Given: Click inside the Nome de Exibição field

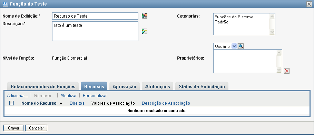Looking at the screenshot, I should (x=95, y=16).
